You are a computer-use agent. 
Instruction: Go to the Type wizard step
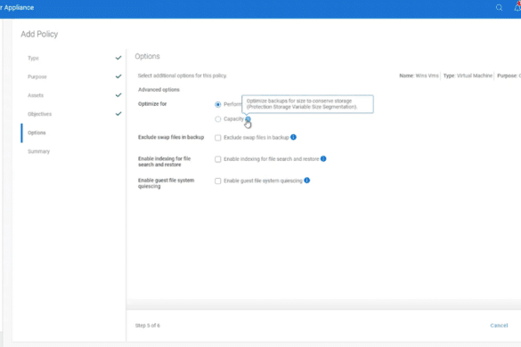[33, 58]
